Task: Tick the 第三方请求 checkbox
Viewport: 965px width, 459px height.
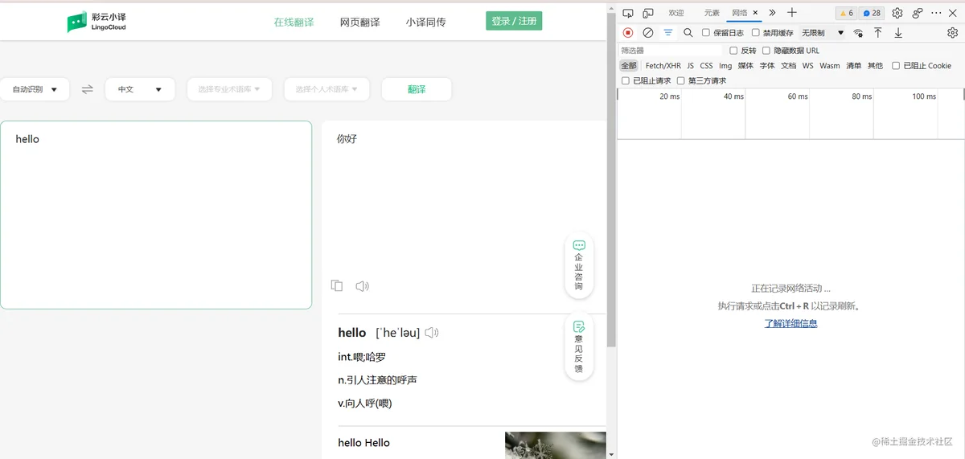Action: point(681,80)
